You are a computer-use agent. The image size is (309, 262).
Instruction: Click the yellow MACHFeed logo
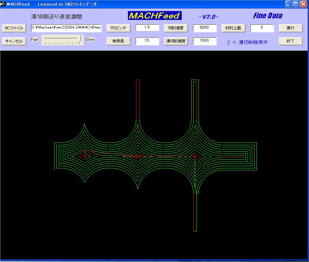point(155,16)
